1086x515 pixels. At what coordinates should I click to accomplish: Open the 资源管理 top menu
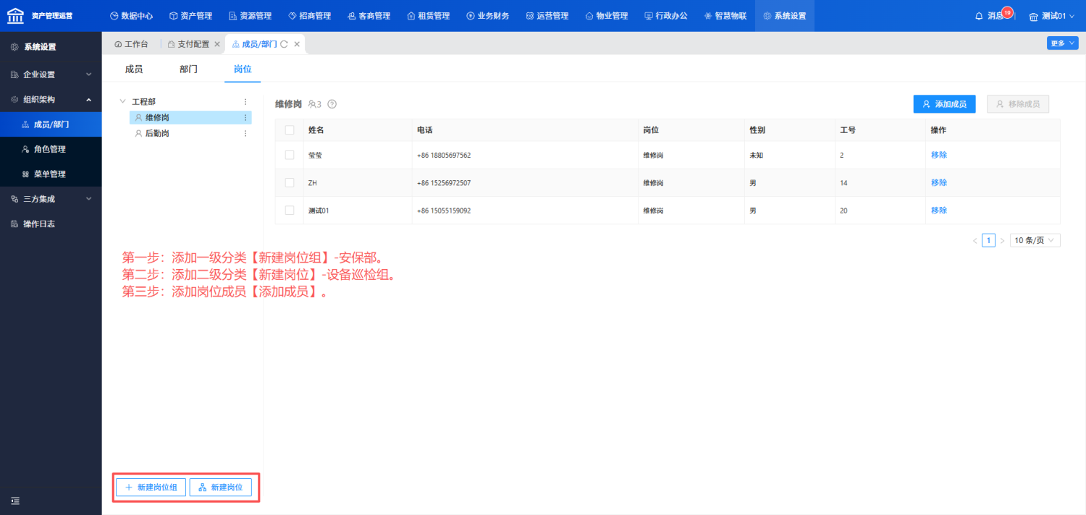click(250, 16)
